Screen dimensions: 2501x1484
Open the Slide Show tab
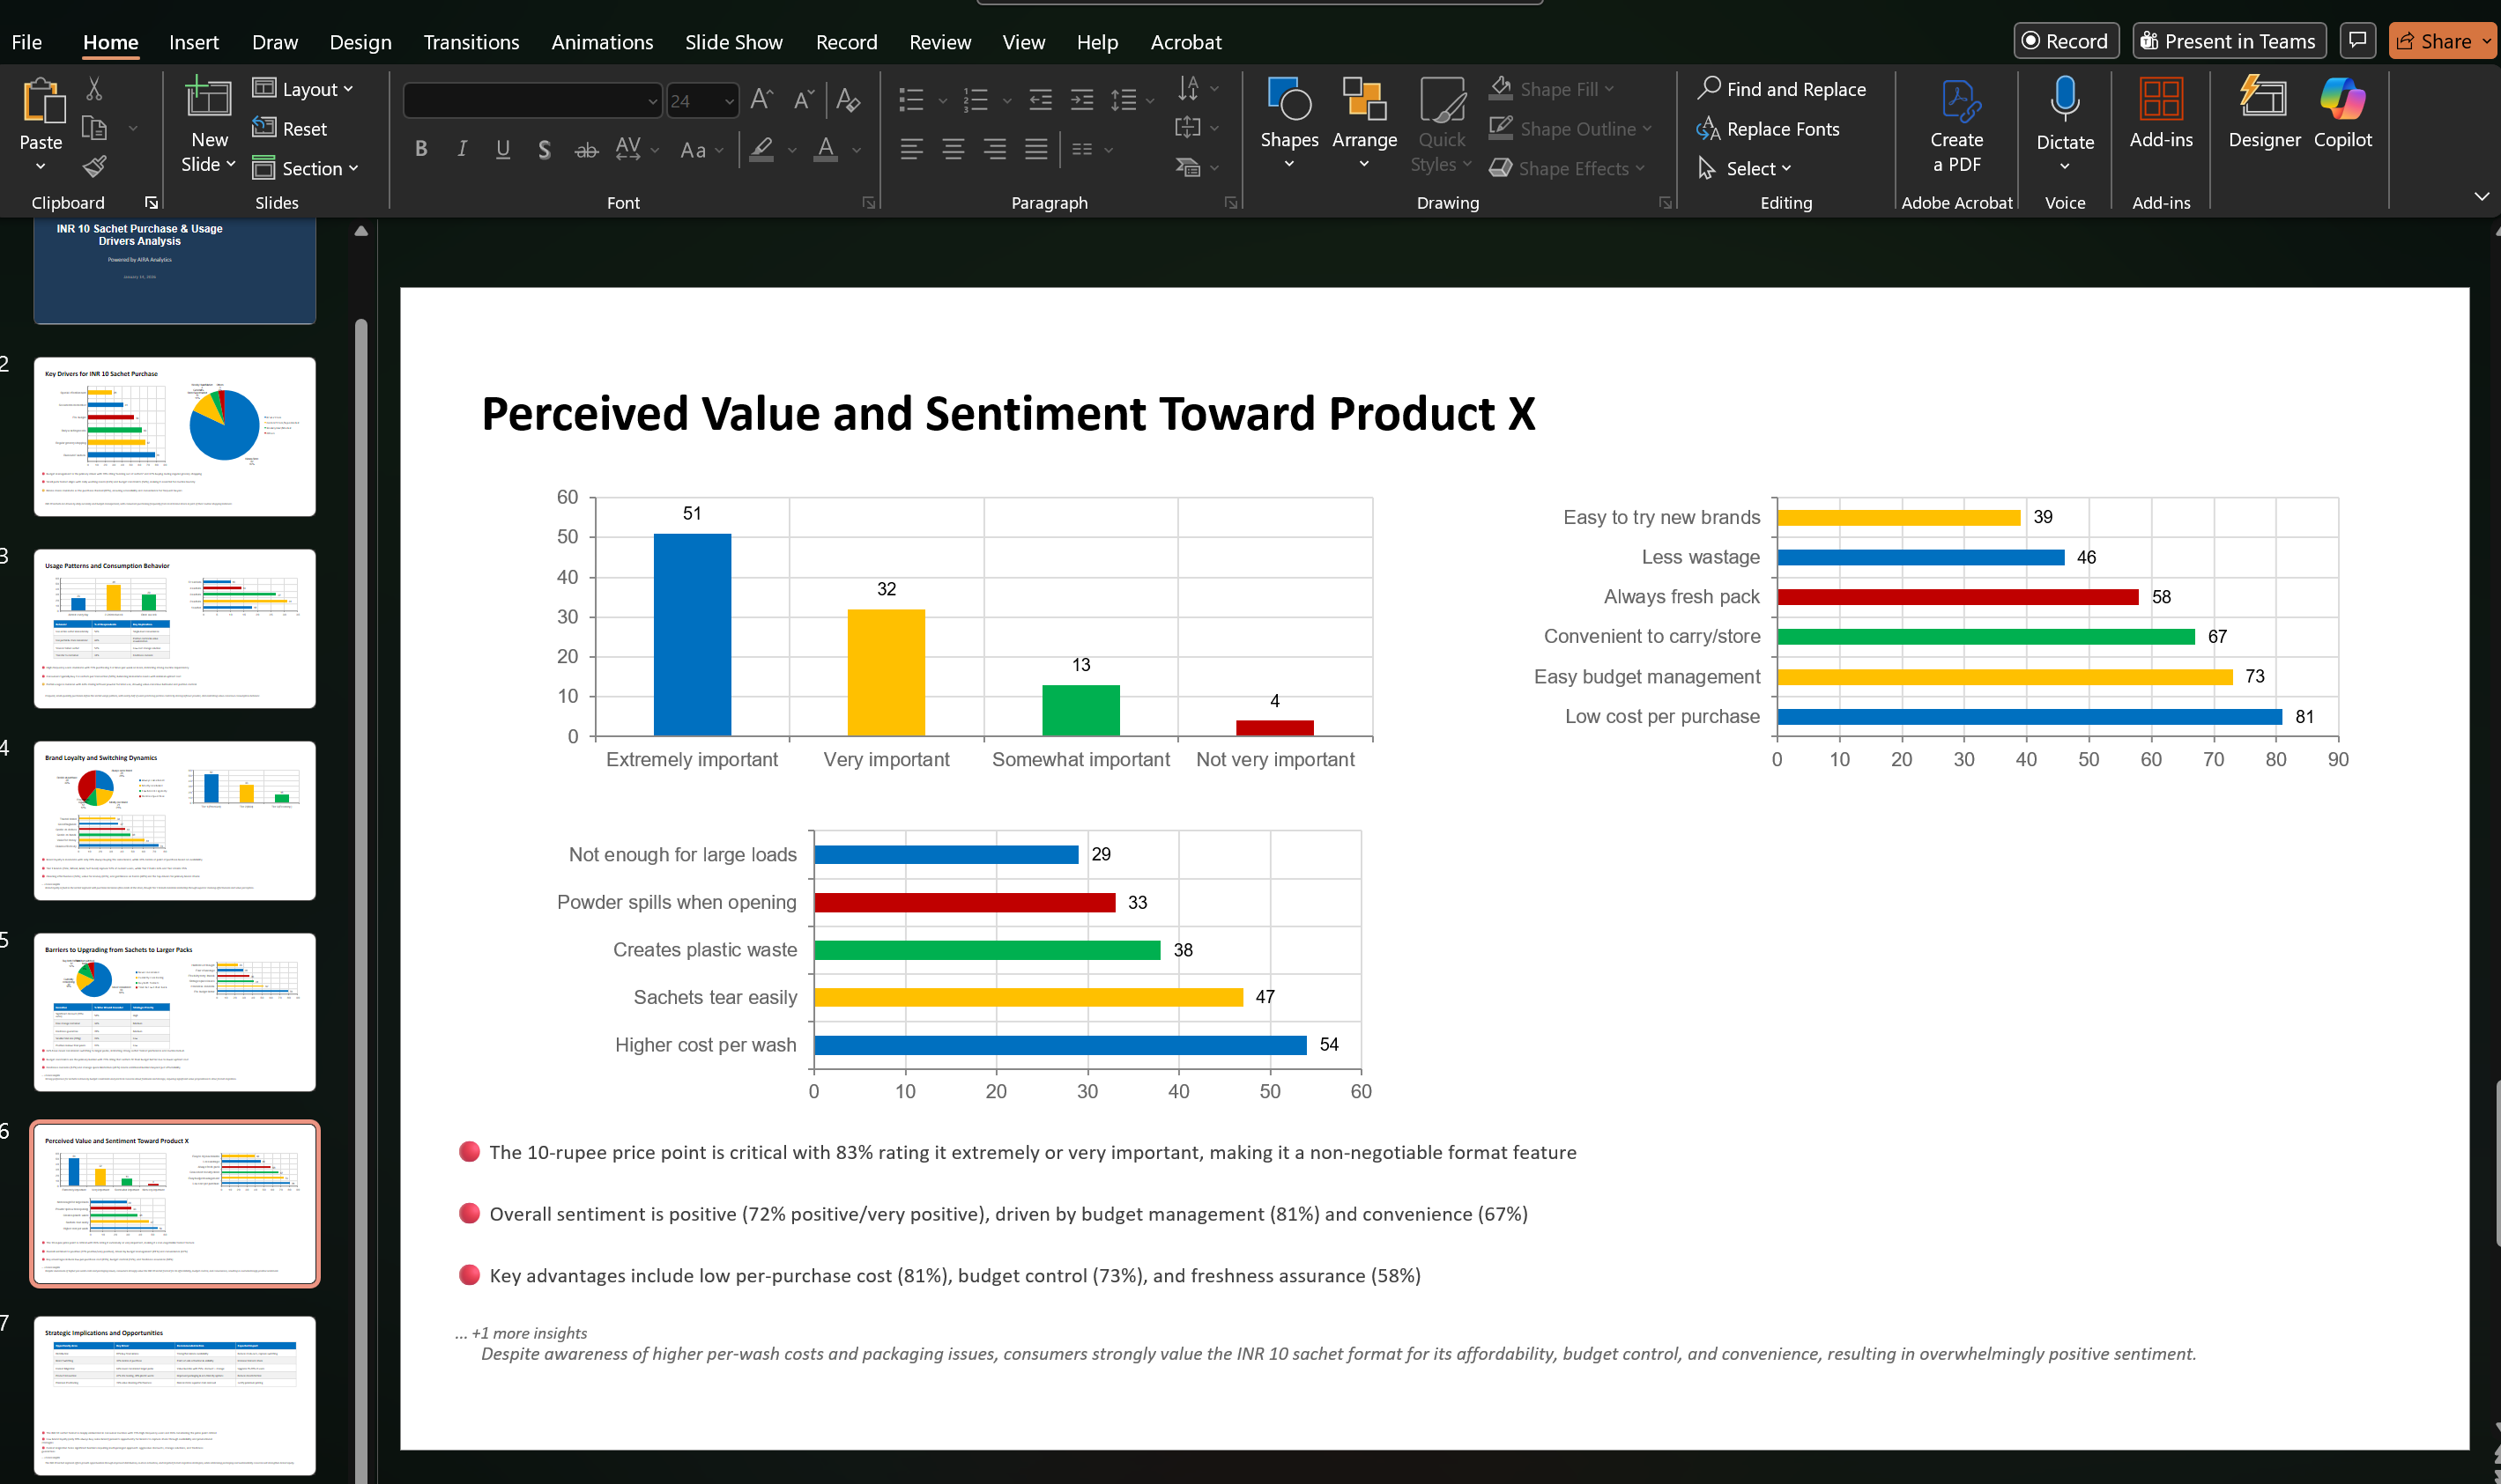733,42
